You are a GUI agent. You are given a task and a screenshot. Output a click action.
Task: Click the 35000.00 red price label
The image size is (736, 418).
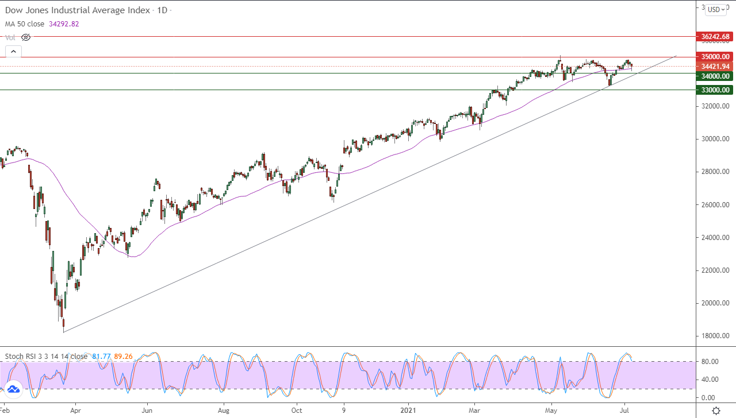point(715,57)
